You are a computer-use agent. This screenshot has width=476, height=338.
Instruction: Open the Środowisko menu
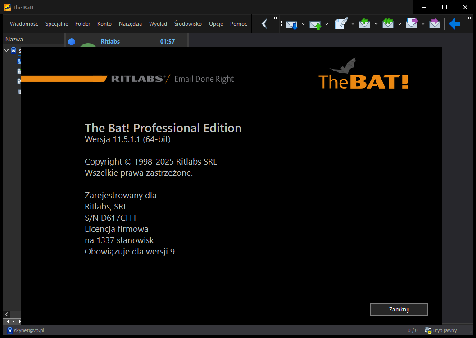(188, 24)
